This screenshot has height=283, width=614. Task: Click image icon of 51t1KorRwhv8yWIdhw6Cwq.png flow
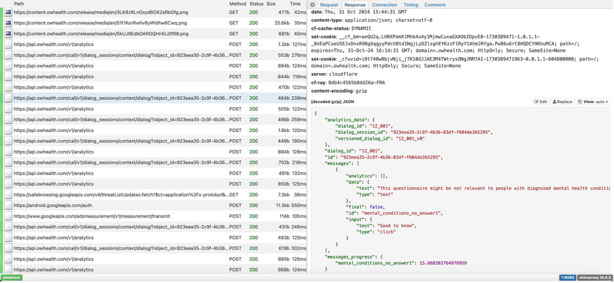(x=8, y=23)
